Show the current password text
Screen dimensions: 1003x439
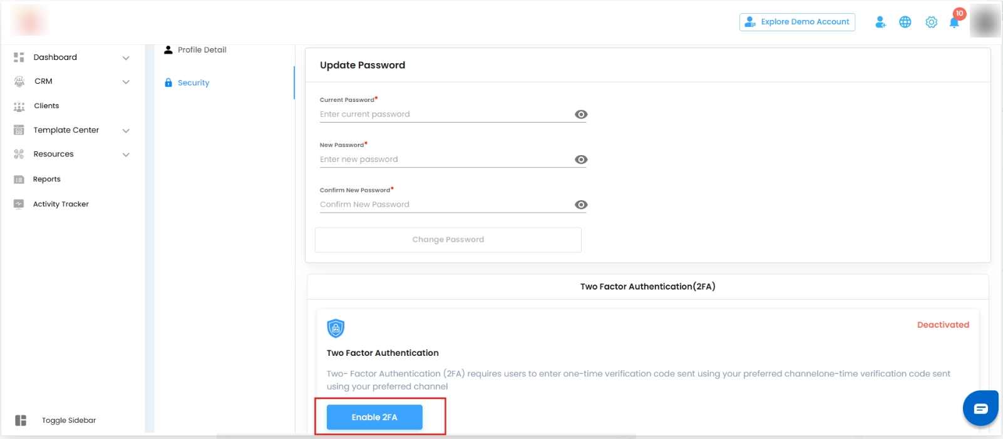(x=581, y=114)
